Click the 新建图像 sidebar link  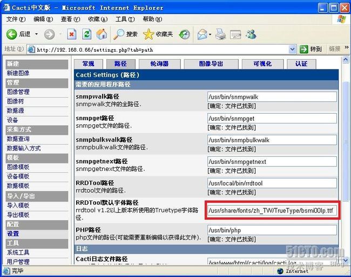[x=18, y=73]
